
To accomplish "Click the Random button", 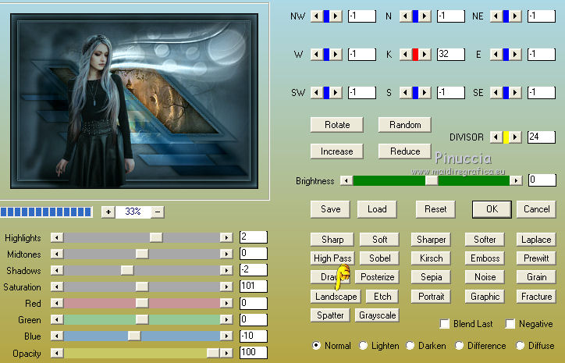I will 405,125.
